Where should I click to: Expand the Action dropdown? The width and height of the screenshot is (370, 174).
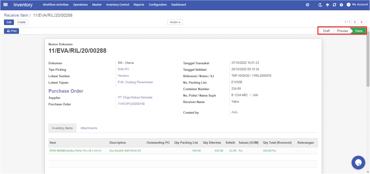point(175,22)
